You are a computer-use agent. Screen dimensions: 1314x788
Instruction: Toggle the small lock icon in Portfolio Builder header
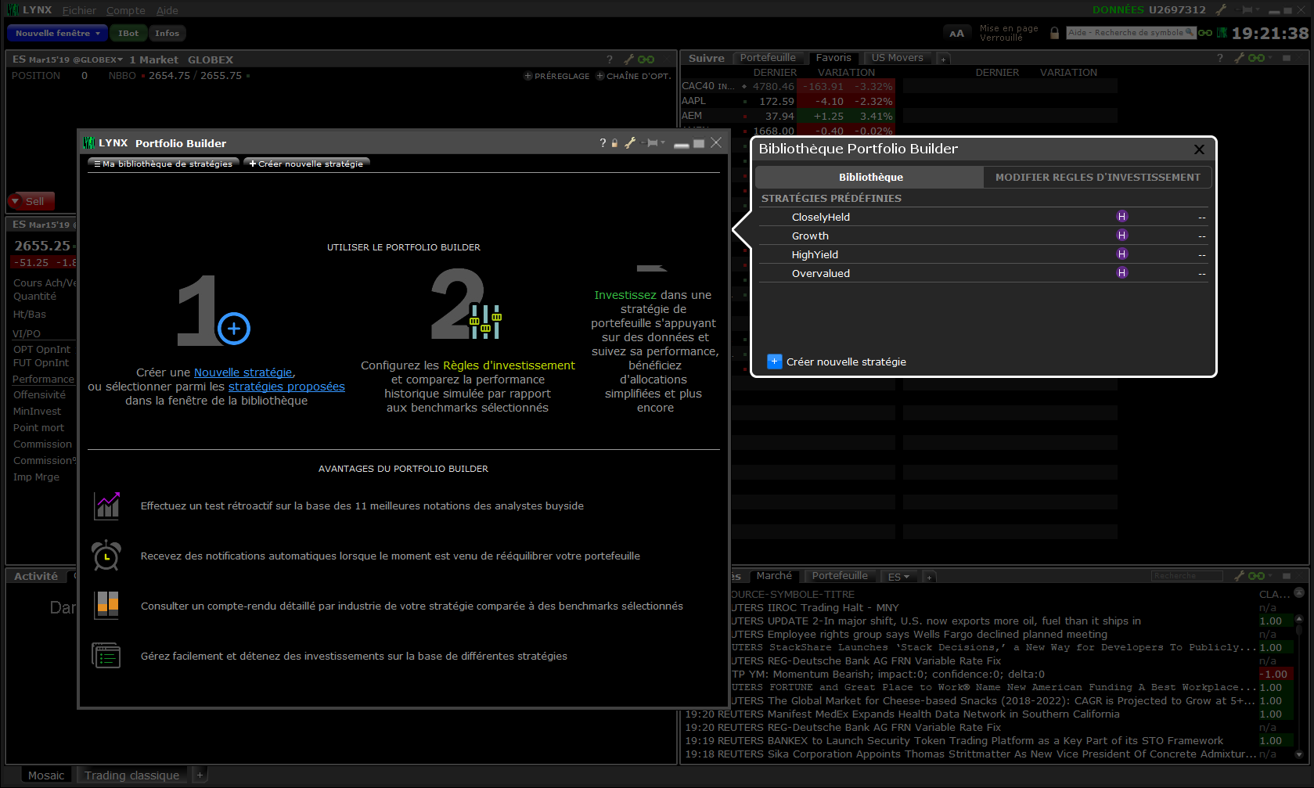tap(615, 143)
